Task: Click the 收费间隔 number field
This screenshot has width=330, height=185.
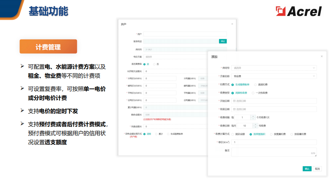Action: pyautogui.click(x=243, y=117)
